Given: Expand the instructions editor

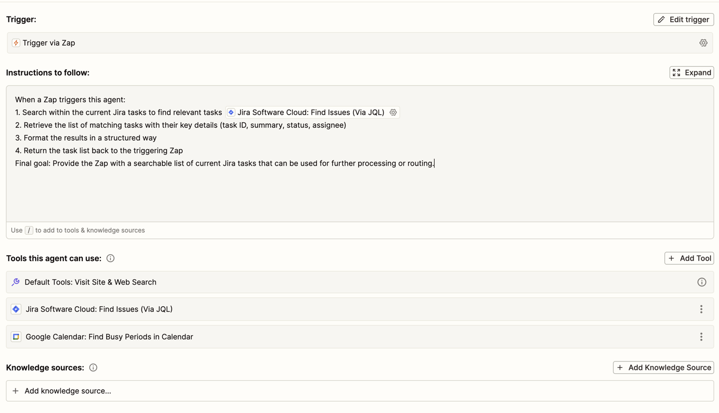Looking at the screenshot, I should [691, 73].
